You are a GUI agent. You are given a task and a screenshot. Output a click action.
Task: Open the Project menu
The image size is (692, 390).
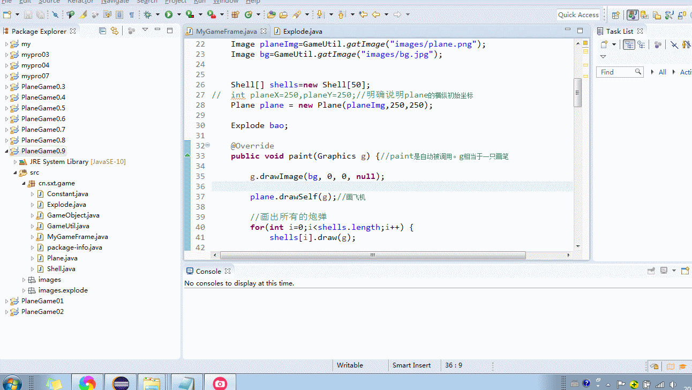(x=176, y=2)
